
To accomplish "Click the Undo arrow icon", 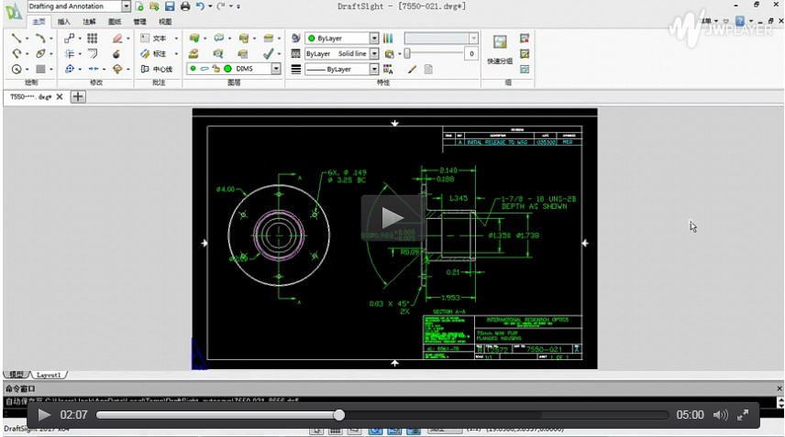I will pyautogui.click(x=200, y=6).
